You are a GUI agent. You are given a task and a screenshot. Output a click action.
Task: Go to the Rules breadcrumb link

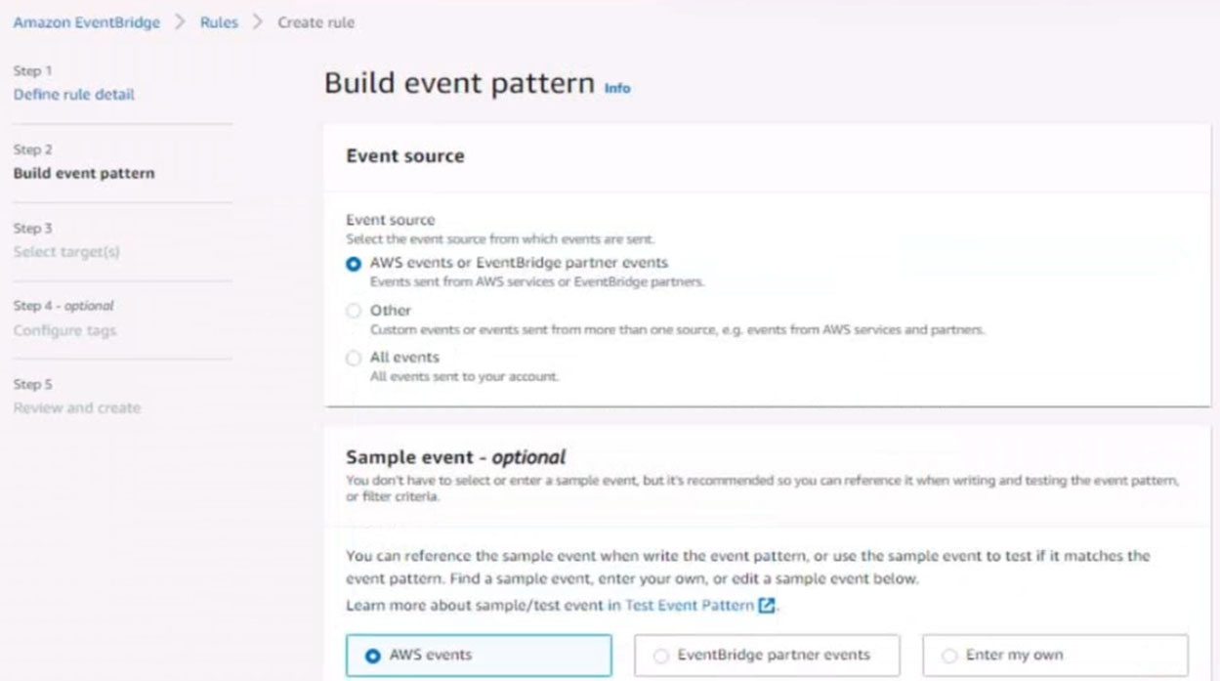(x=220, y=22)
